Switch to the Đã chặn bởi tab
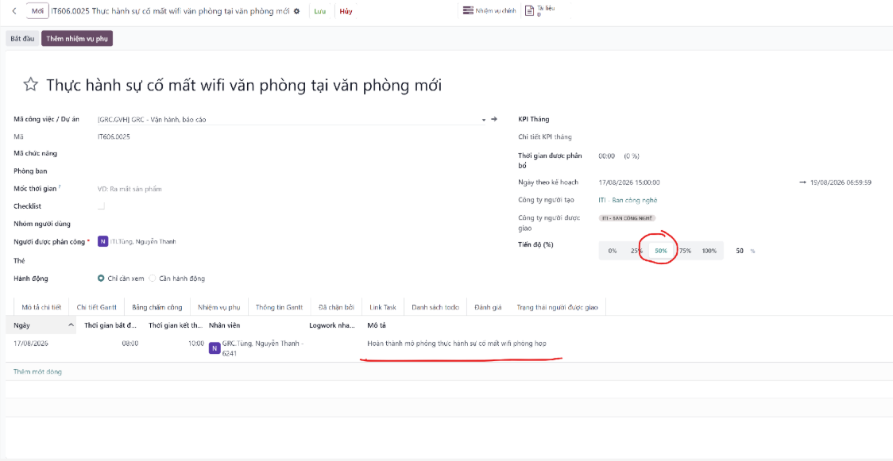This screenshot has height=461, width=893. point(336,307)
